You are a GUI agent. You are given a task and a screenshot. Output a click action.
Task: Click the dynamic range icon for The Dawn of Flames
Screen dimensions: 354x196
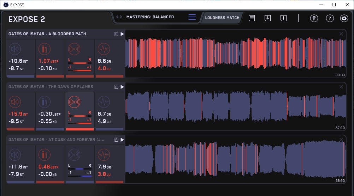click(104, 102)
